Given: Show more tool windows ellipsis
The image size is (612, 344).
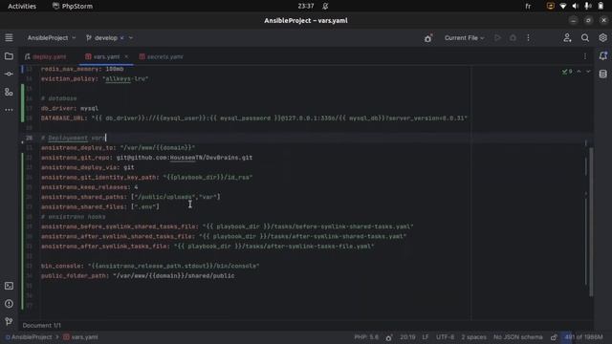Looking at the screenshot, I should [9, 110].
